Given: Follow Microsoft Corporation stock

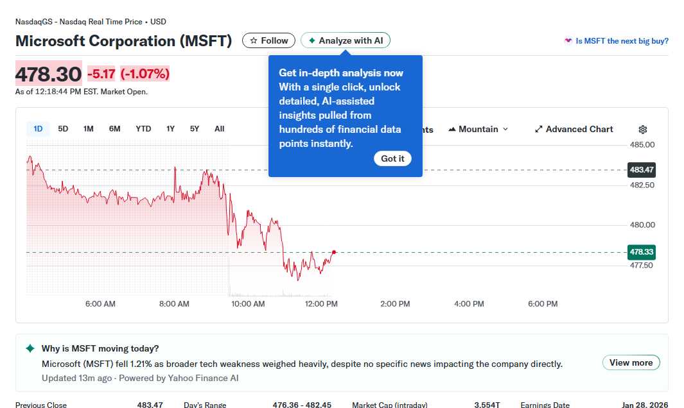Looking at the screenshot, I should (268, 40).
